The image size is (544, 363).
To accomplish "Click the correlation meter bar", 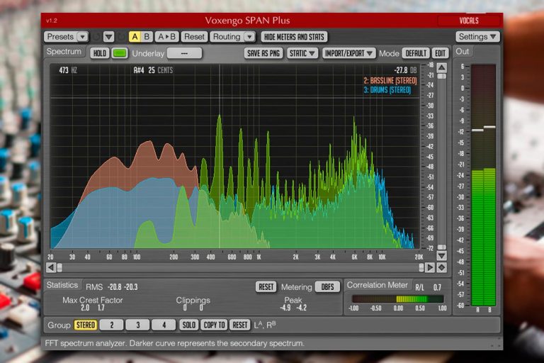I will coord(397,298).
